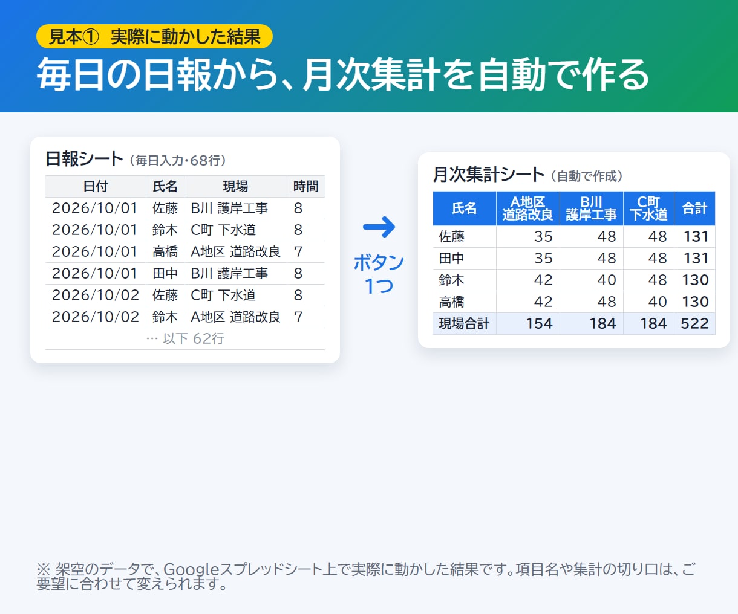738x614 pixels.
Task: Click the grand total 522
Action: pyautogui.click(x=694, y=324)
